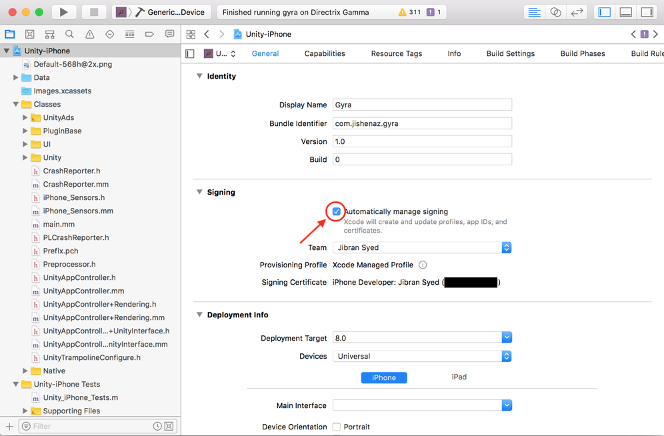Open the Debug navigator
This screenshot has height=436, width=664.
(x=129, y=34)
